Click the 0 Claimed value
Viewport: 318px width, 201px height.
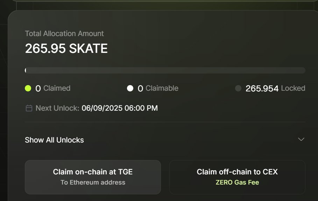pyautogui.click(x=38, y=89)
